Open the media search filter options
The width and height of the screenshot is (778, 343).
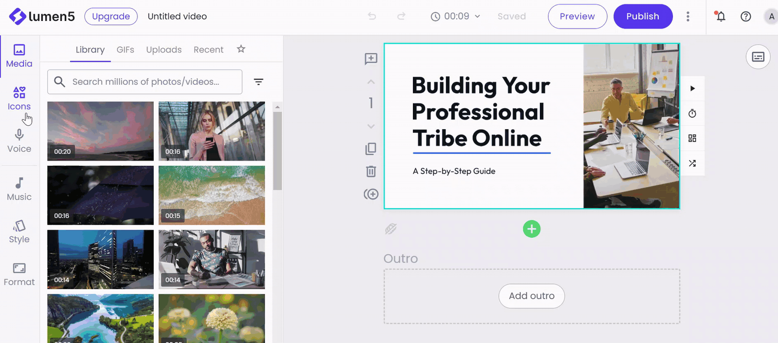pyautogui.click(x=258, y=82)
